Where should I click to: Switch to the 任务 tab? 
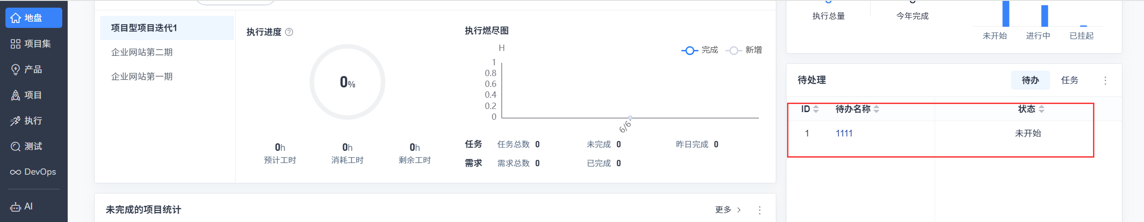[x=1070, y=80]
